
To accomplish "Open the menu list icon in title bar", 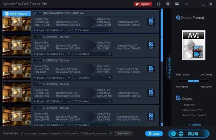I will (x=186, y=4).
